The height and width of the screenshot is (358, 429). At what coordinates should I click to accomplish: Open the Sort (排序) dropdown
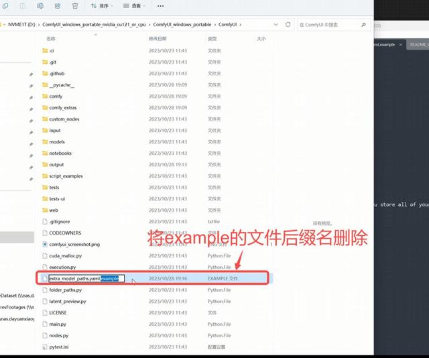[102, 6]
